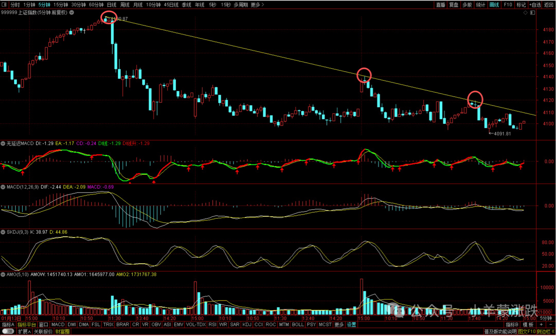Screen dimensions: 556x336
Task: Zoom out chart with minus button
Action: tap(550, 325)
